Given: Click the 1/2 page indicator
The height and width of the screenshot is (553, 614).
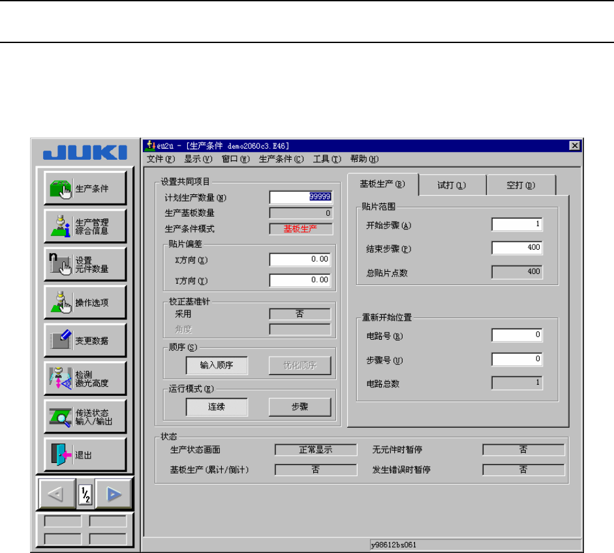Looking at the screenshot, I should [x=85, y=495].
